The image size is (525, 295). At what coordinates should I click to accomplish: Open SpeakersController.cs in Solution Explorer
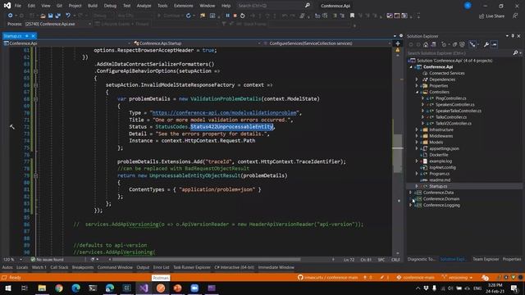(454, 105)
